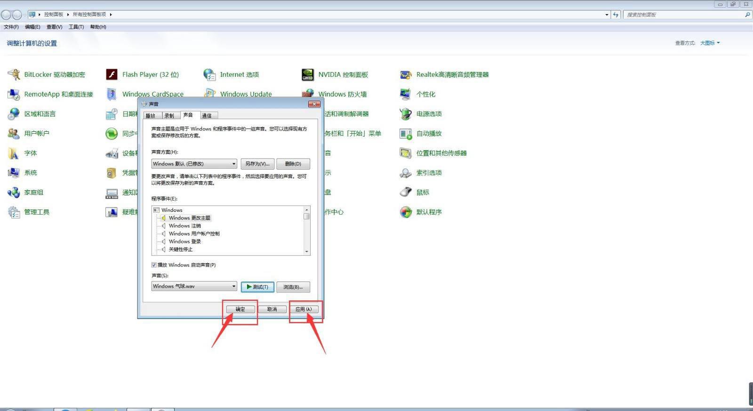Click the 浏览(B)... button
The image size is (753, 411).
click(293, 287)
